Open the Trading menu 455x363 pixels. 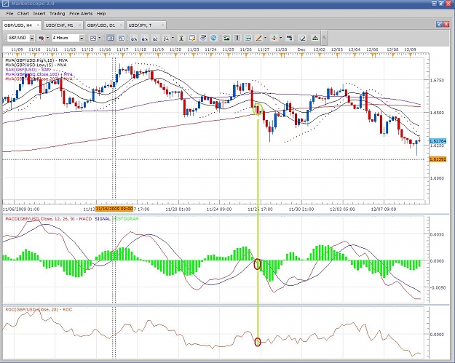point(58,14)
